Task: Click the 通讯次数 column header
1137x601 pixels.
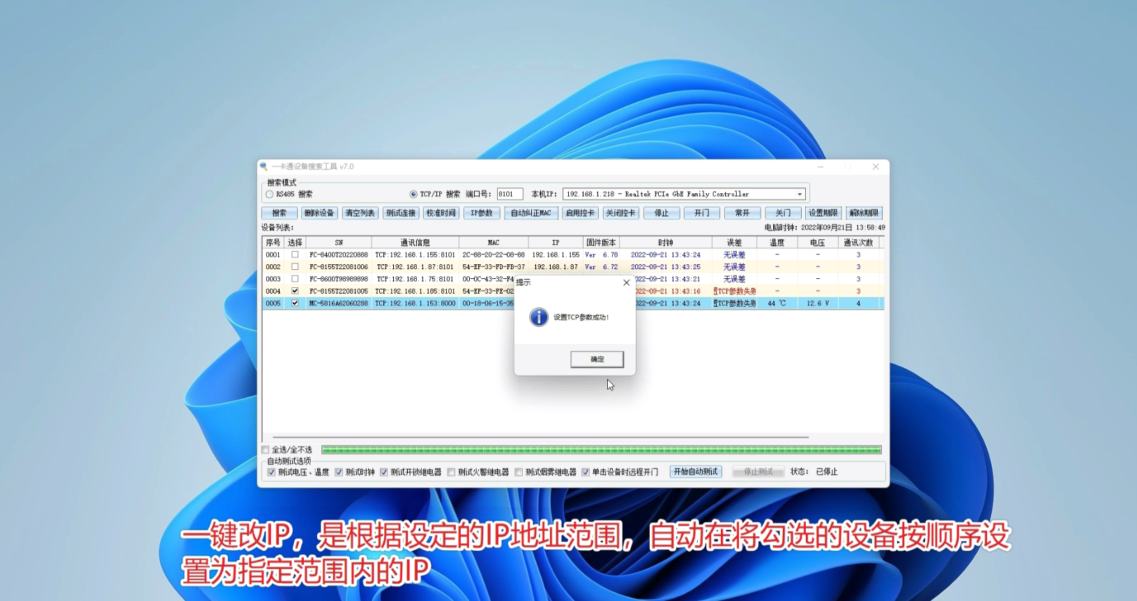Action: point(858,243)
